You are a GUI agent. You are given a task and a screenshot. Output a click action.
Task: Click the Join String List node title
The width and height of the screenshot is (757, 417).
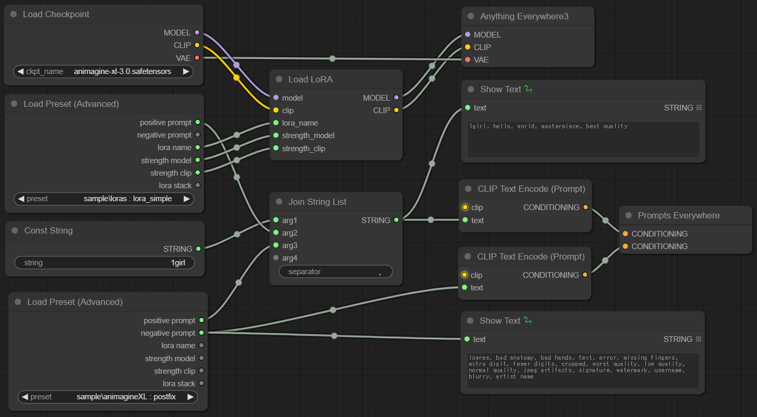point(318,202)
